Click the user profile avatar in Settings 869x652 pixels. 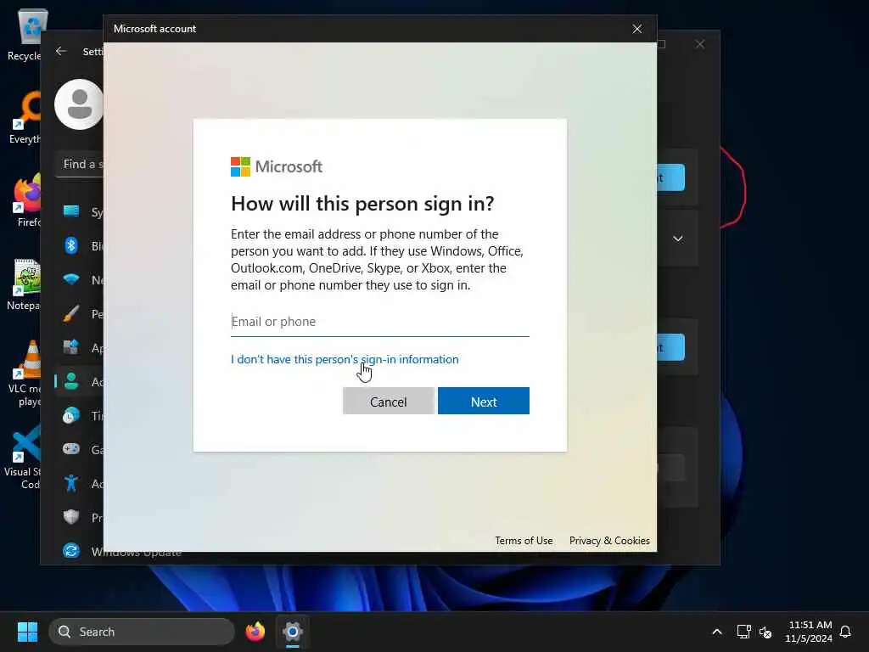[79, 104]
